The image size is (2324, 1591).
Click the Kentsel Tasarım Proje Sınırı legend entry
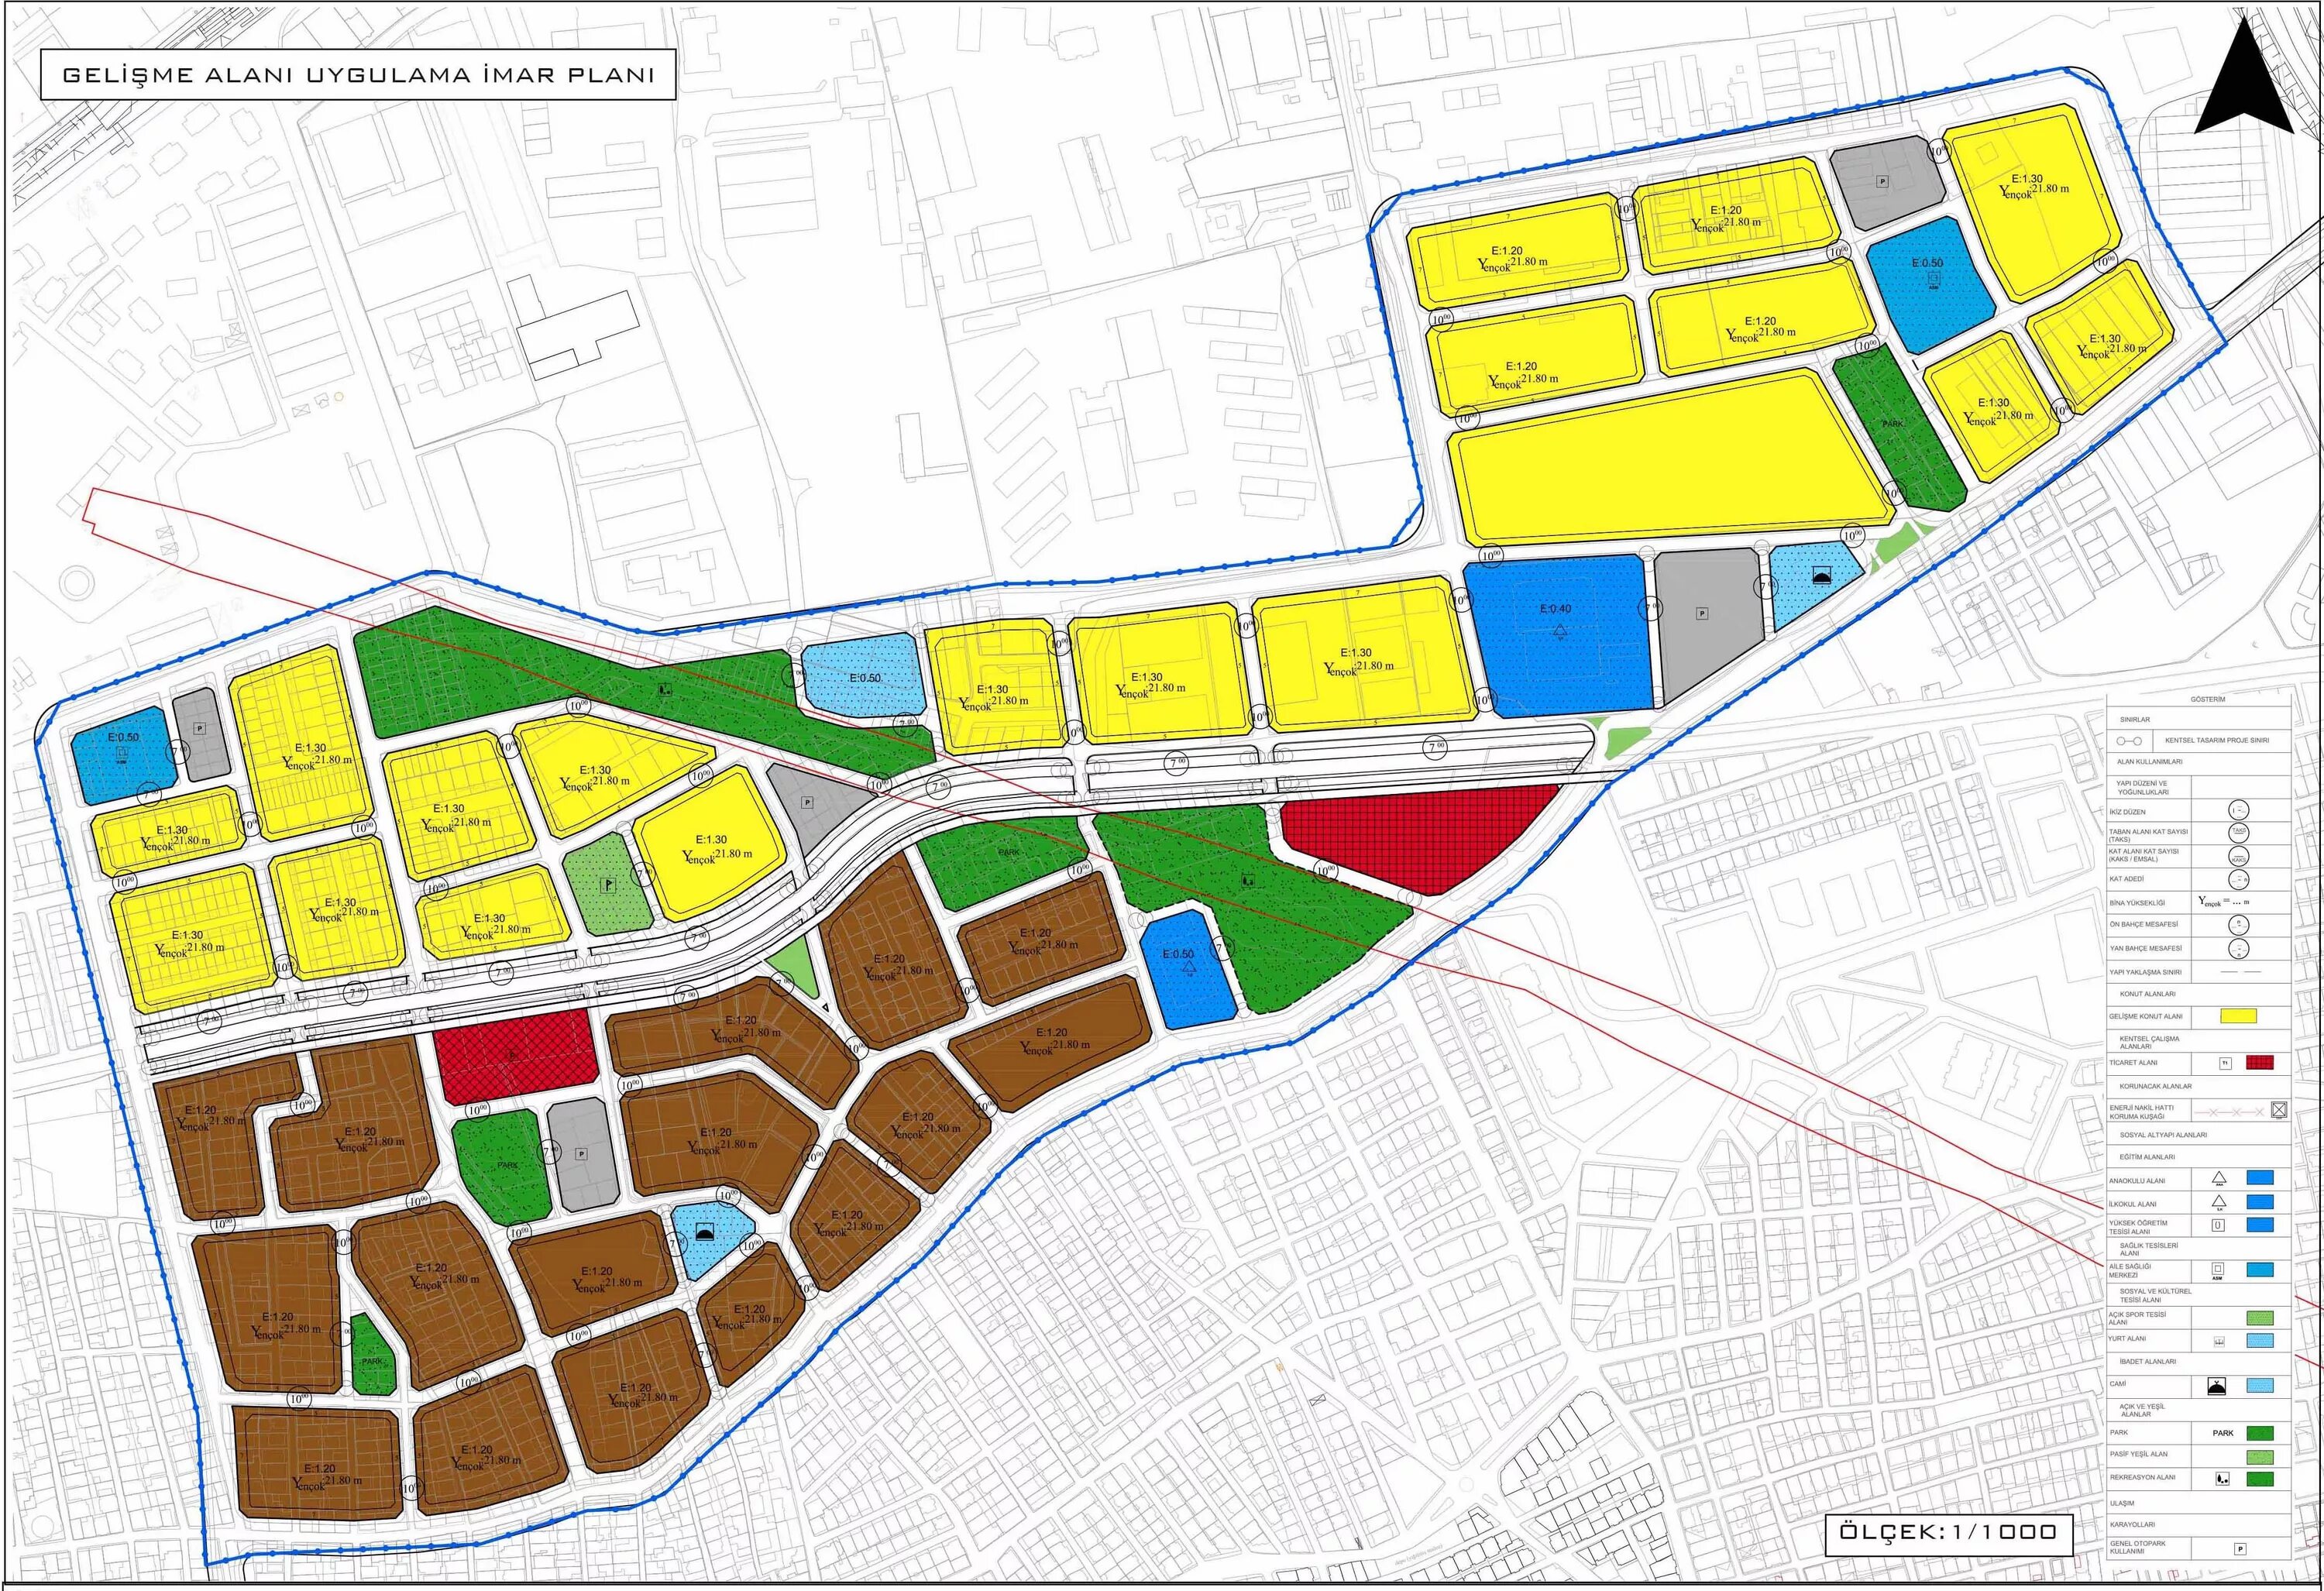tap(2216, 741)
